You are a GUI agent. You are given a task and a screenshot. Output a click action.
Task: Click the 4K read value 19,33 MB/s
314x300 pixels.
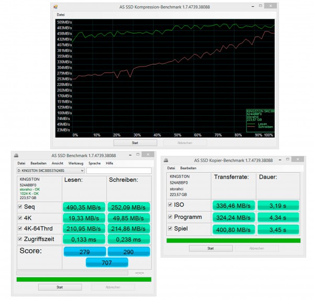pos(84,218)
